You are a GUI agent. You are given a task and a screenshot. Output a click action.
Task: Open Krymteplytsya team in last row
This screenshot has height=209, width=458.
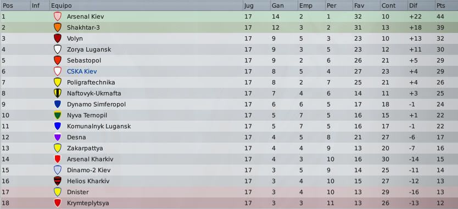click(x=88, y=203)
